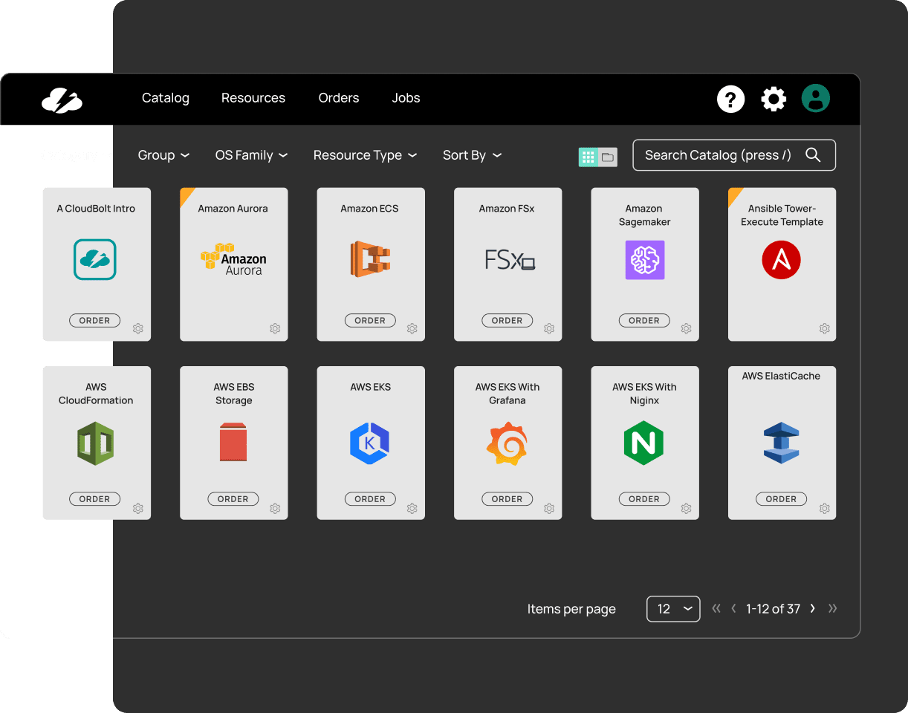The height and width of the screenshot is (713, 908).
Task: Go to the next page arrow
Action: pos(812,608)
